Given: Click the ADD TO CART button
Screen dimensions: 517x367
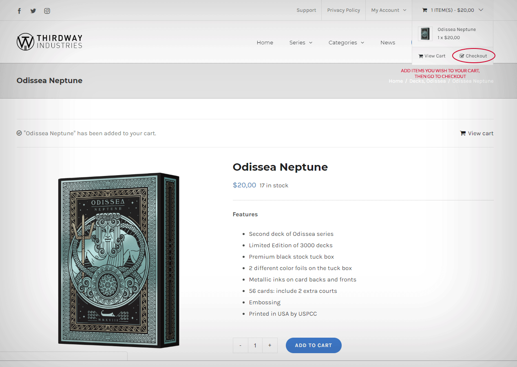Looking at the screenshot, I should tap(314, 345).
